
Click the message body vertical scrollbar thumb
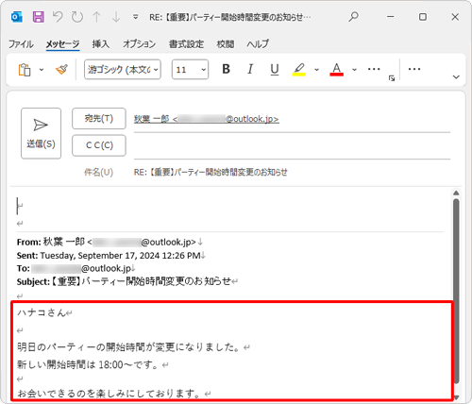456,291
